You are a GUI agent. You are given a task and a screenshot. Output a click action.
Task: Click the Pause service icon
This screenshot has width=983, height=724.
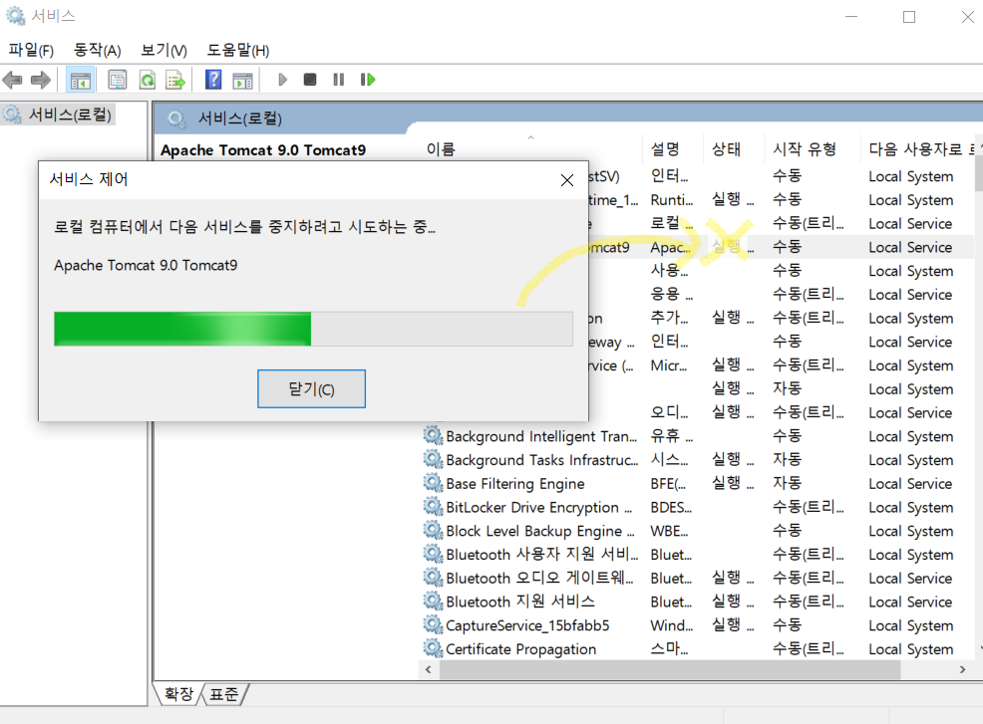[339, 80]
